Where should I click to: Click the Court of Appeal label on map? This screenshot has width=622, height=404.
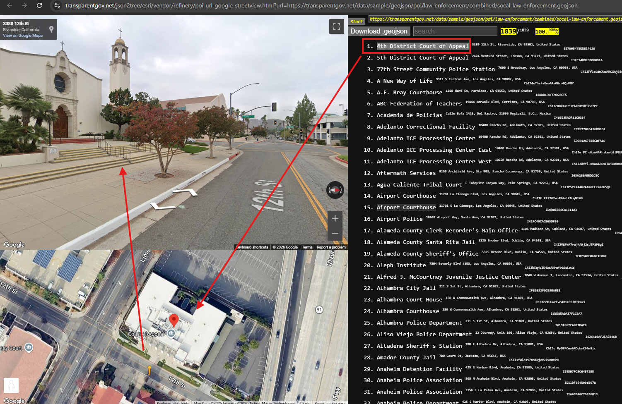tap(146, 334)
